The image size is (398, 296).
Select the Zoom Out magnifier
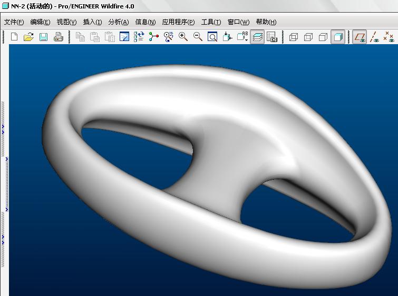tap(198, 37)
